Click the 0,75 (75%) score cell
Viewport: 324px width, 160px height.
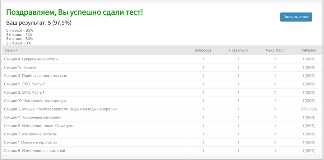[309, 109]
